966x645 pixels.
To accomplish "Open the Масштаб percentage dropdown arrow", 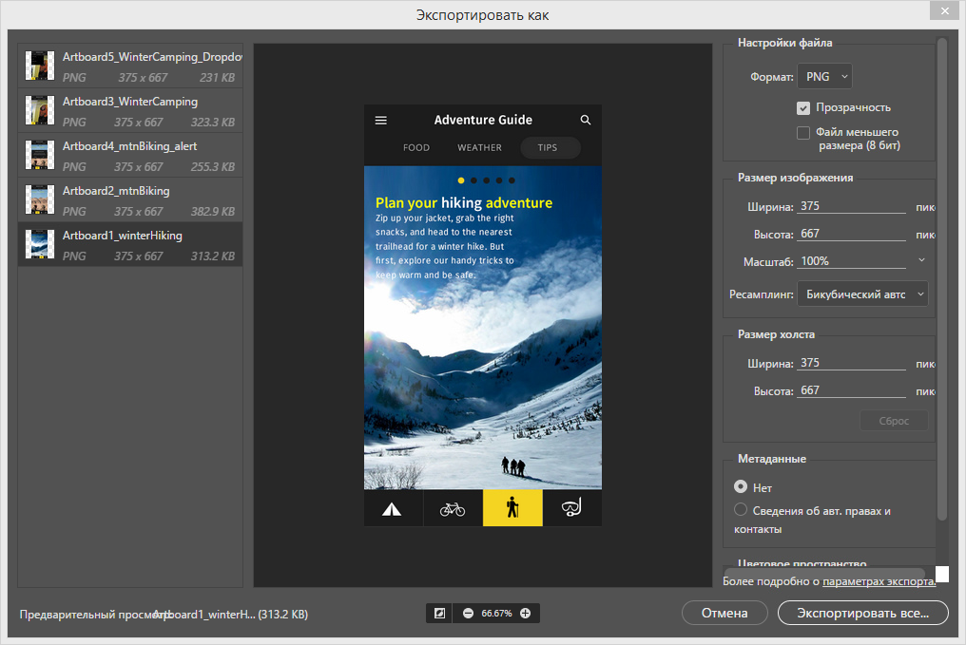I will pyautogui.click(x=921, y=260).
